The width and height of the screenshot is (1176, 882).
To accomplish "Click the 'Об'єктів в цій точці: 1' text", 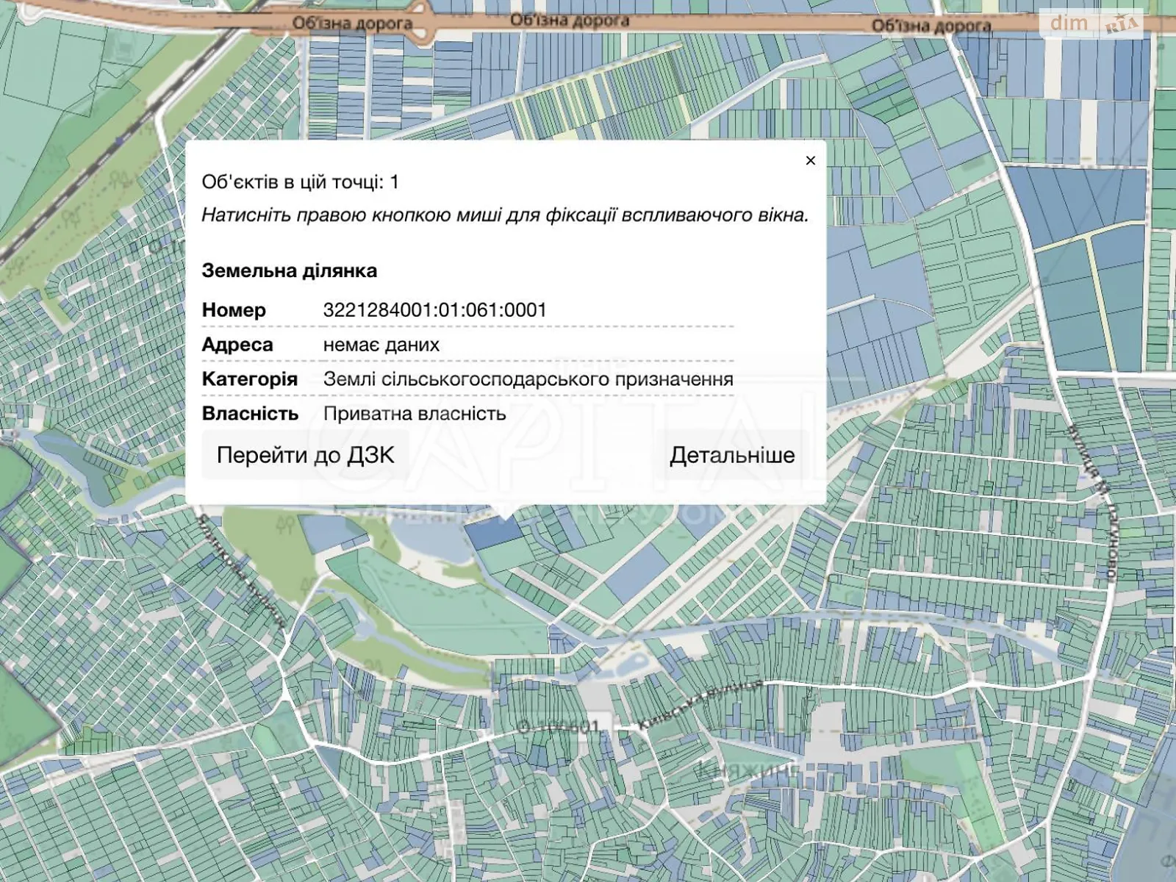I will click(x=300, y=182).
